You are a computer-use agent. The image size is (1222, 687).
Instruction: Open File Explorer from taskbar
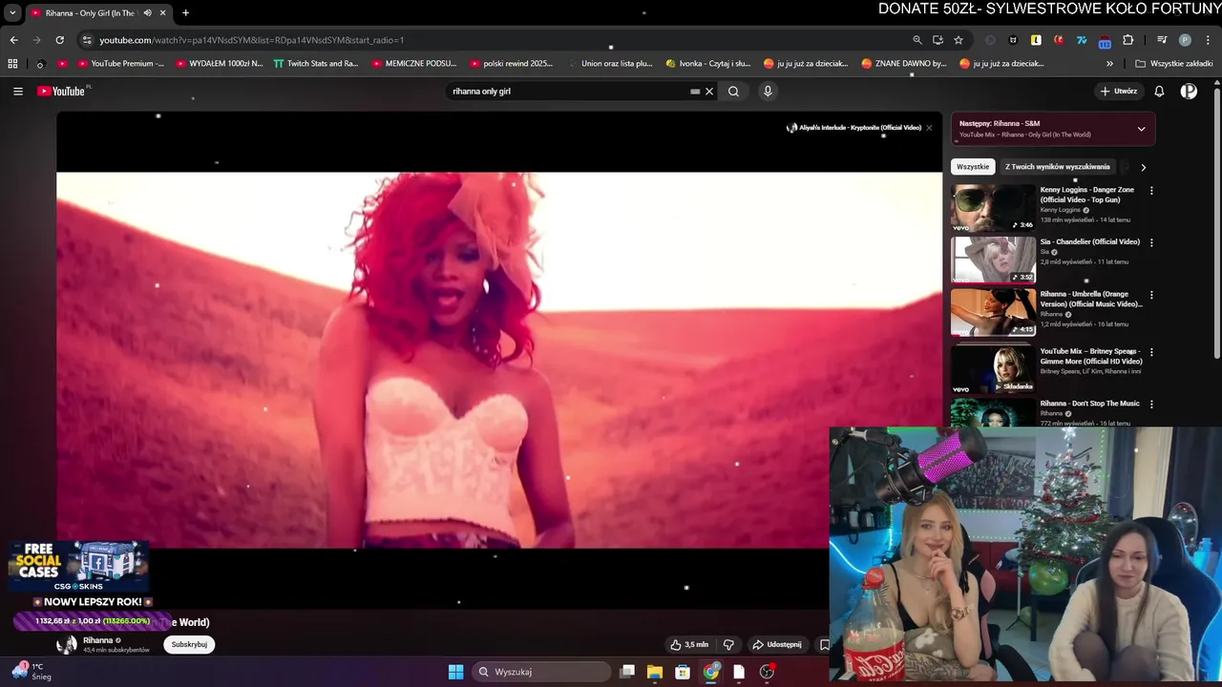coord(655,672)
